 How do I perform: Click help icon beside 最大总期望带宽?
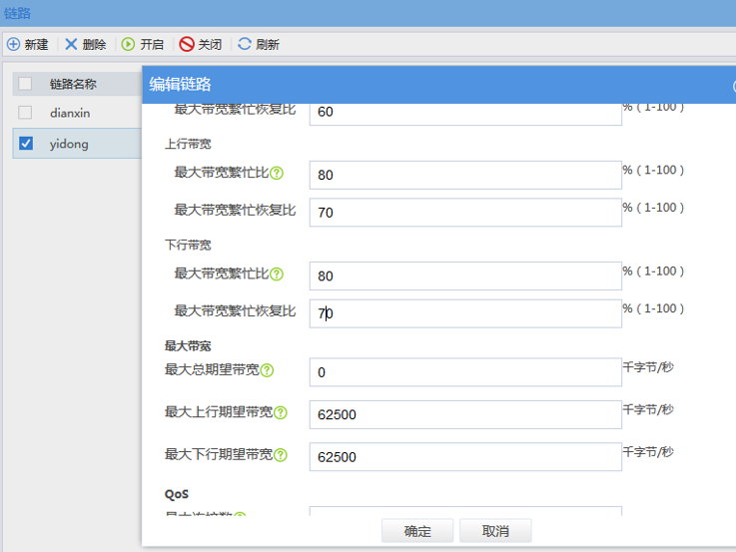pos(267,370)
